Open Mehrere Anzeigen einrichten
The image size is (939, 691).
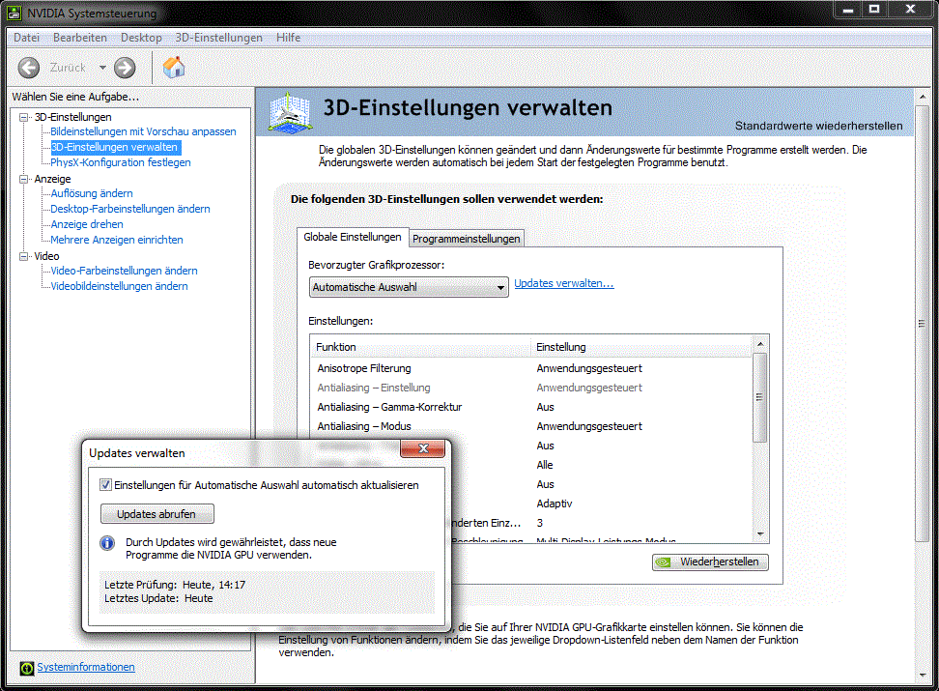click(x=117, y=240)
